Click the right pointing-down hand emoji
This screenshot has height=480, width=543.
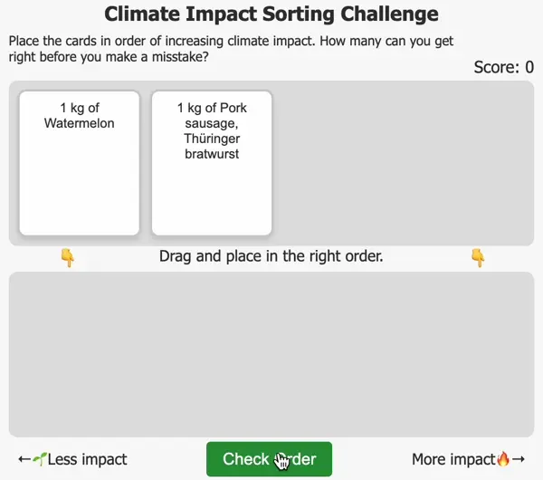(x=478, y=258)
